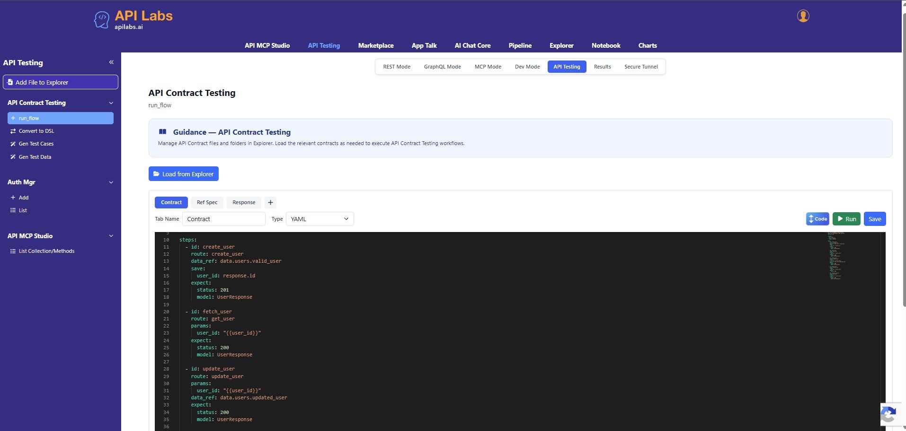
Task: Collapse the sidebar with double-chevron icon
Action: pyautogui.click(x=111, y=62)
